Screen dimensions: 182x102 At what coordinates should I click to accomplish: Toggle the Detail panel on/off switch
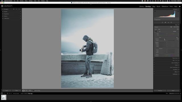click(154, 65)
